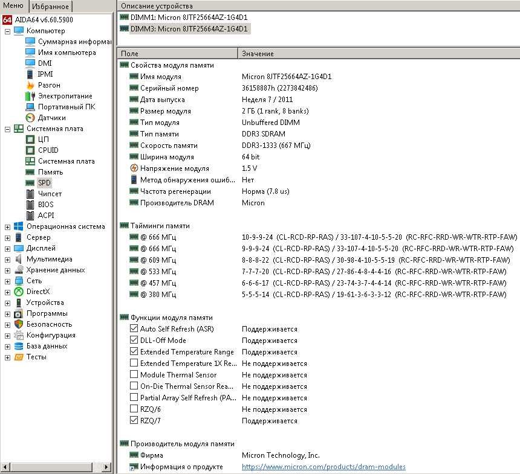
Task: Click the Программы icon in tree
Action: point(19,313)
